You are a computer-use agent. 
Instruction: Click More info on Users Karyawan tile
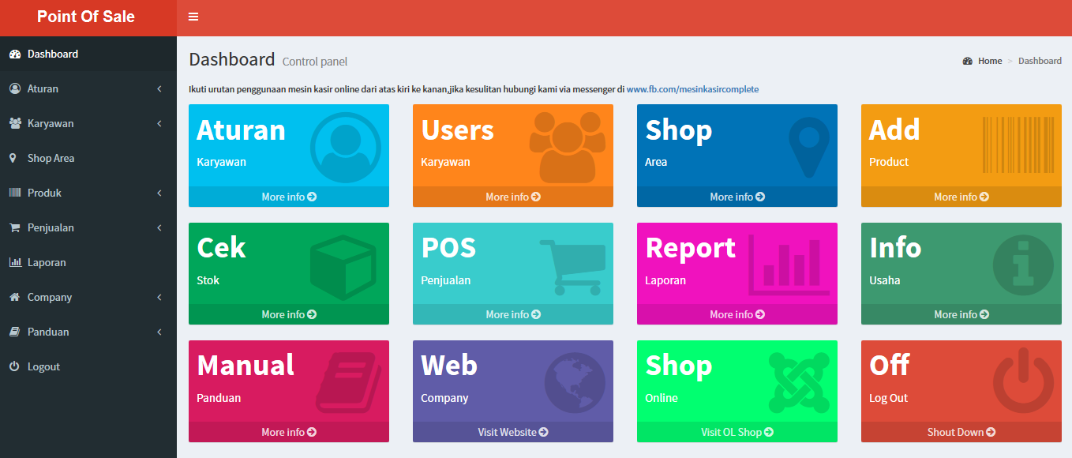pyautogui.click(x=512, y=197)
